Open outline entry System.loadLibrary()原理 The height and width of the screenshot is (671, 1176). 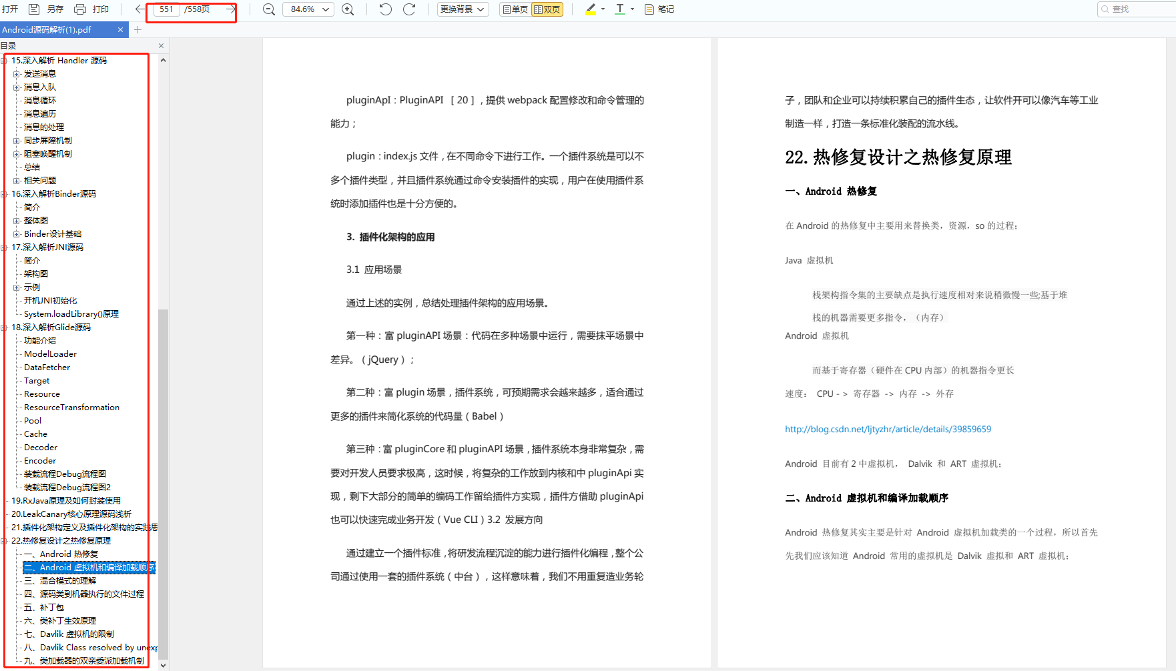point(71,314)
